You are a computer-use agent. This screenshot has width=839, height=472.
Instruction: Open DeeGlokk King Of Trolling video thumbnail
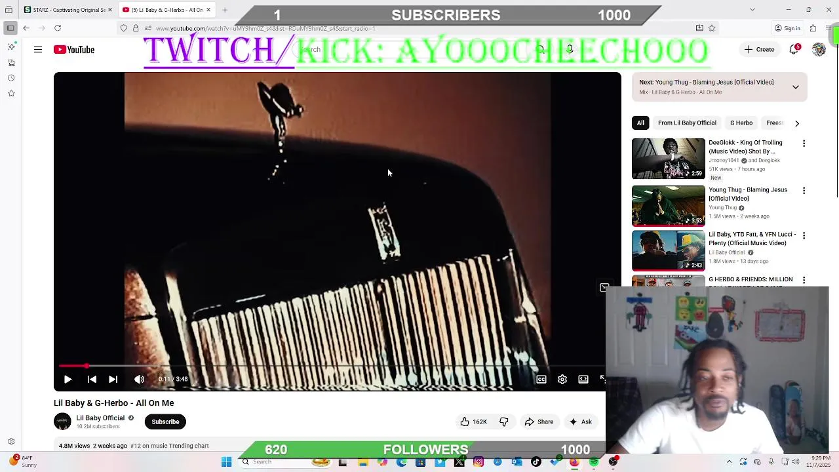click(x=669, y=159)
